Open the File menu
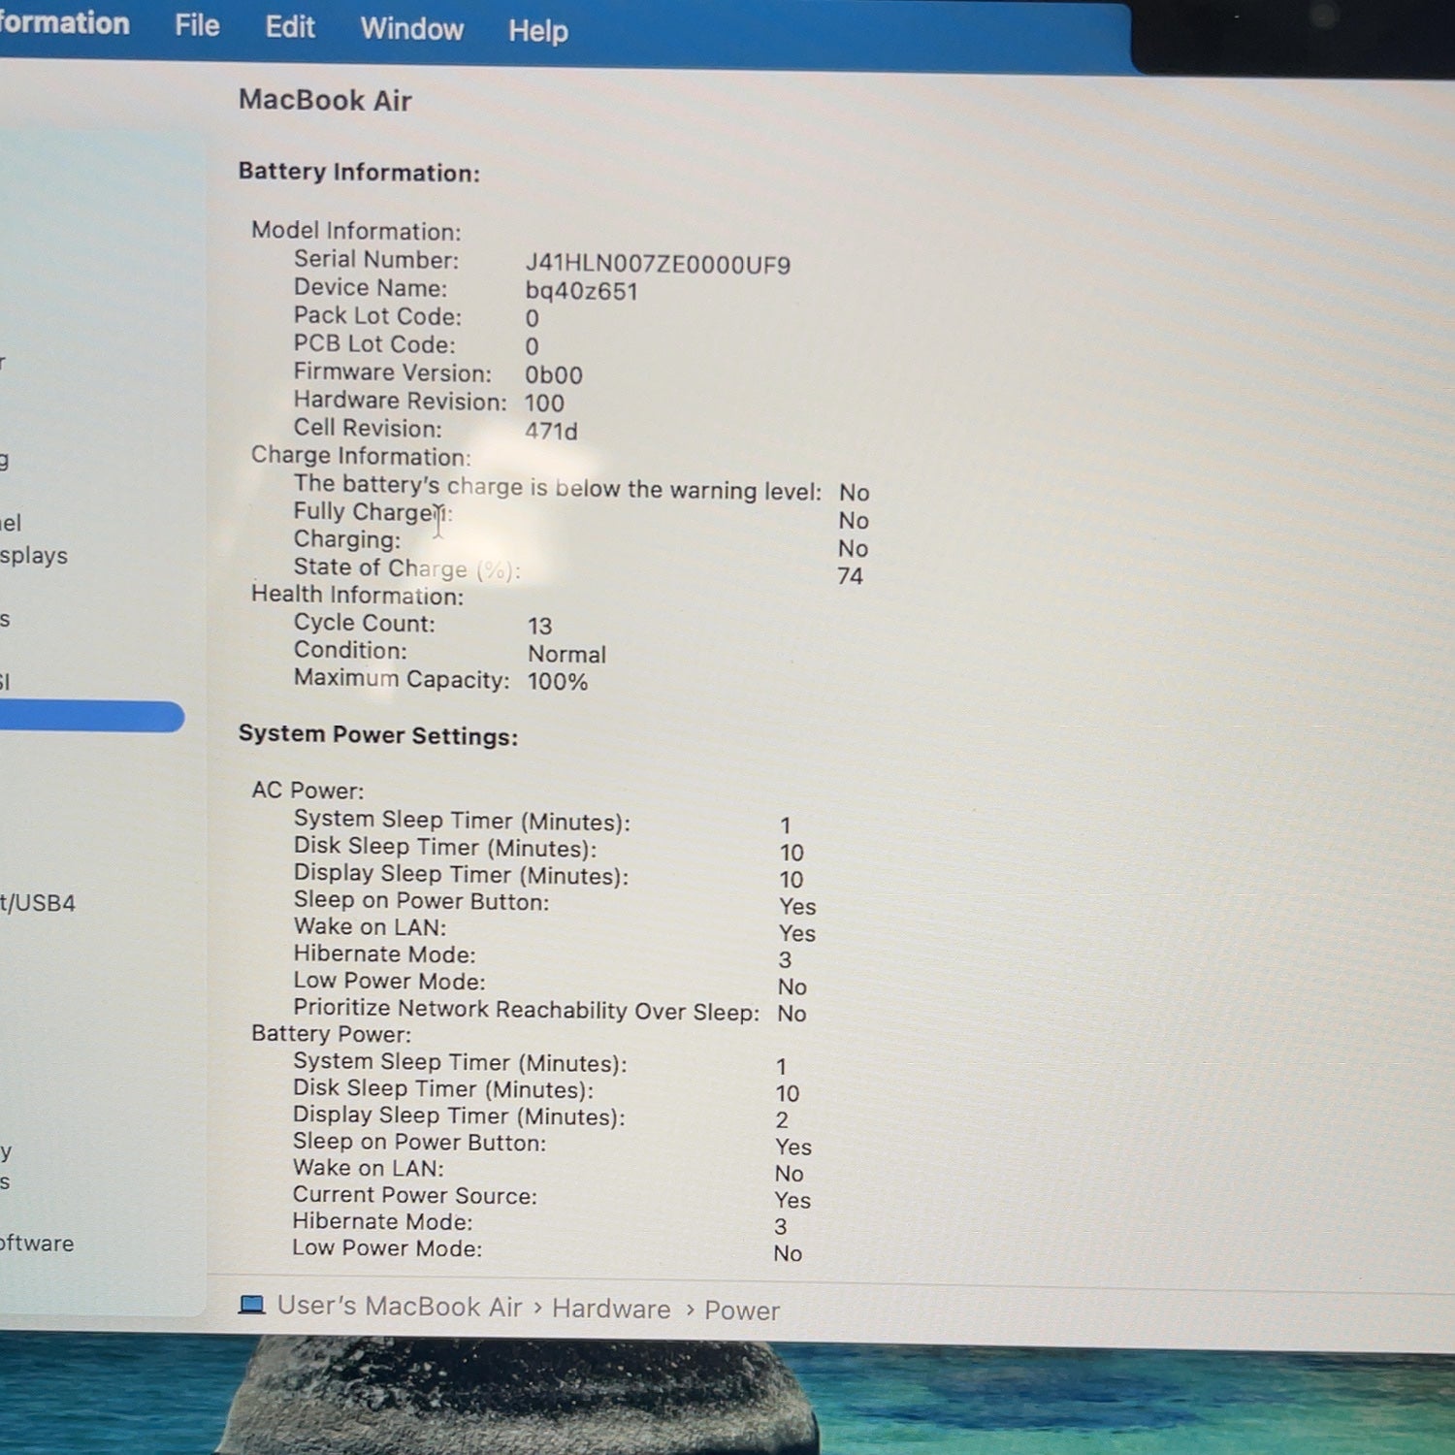This screenshot has width=1455, height=1455. pos(197,25)
